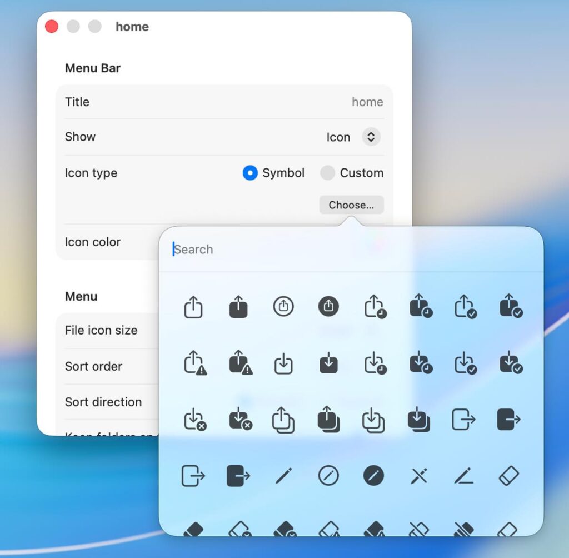The width and height of the screenshot is (569, 558).
Task: Switch icon type to Custom
Action: pyautogui.click(x=328, y=173)
